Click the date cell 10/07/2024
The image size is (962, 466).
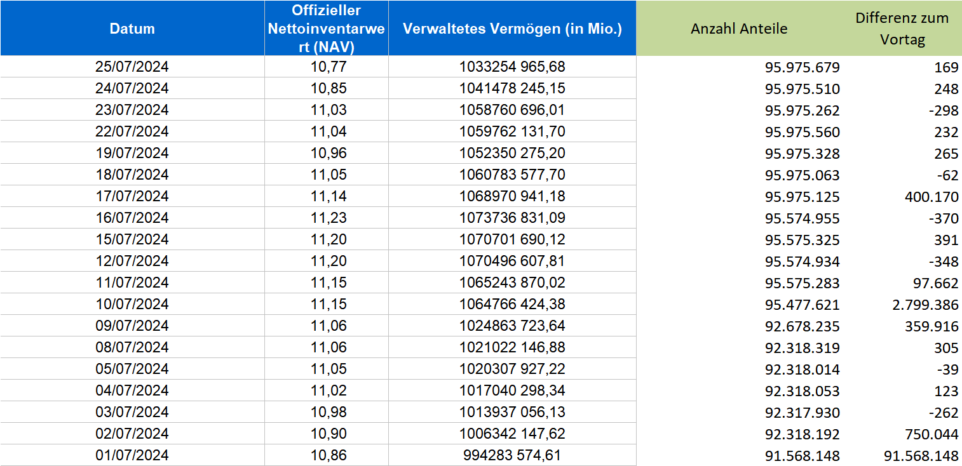(132, 304)
